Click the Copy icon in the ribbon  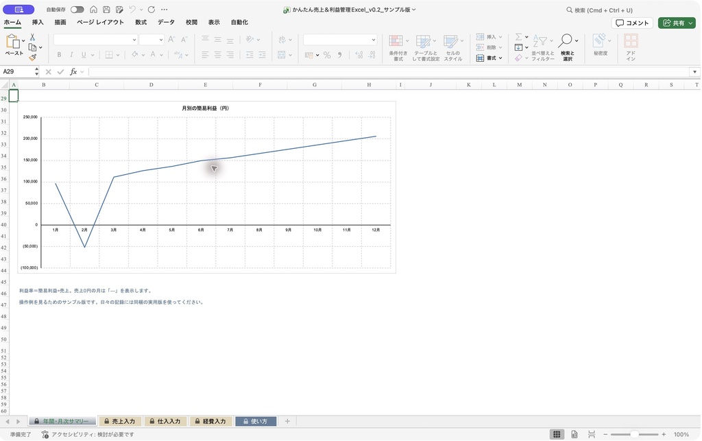point(32,47)
